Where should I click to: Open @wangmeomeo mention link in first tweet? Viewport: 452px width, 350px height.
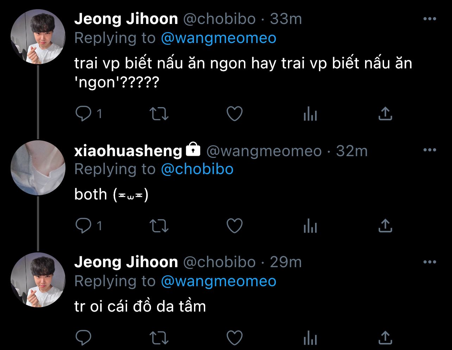pyautogui.click(x=219, y=38)
